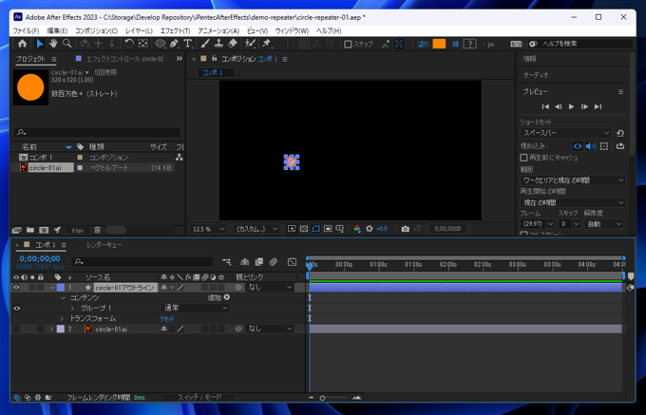Select the Hand tool

click(x=53, y=44)
